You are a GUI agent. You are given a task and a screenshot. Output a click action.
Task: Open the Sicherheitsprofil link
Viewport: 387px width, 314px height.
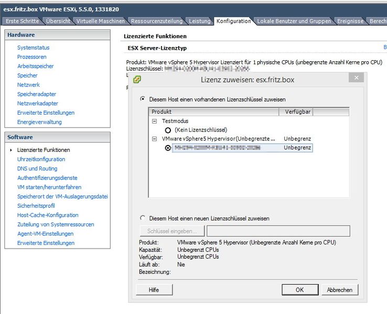coord(36,206)
